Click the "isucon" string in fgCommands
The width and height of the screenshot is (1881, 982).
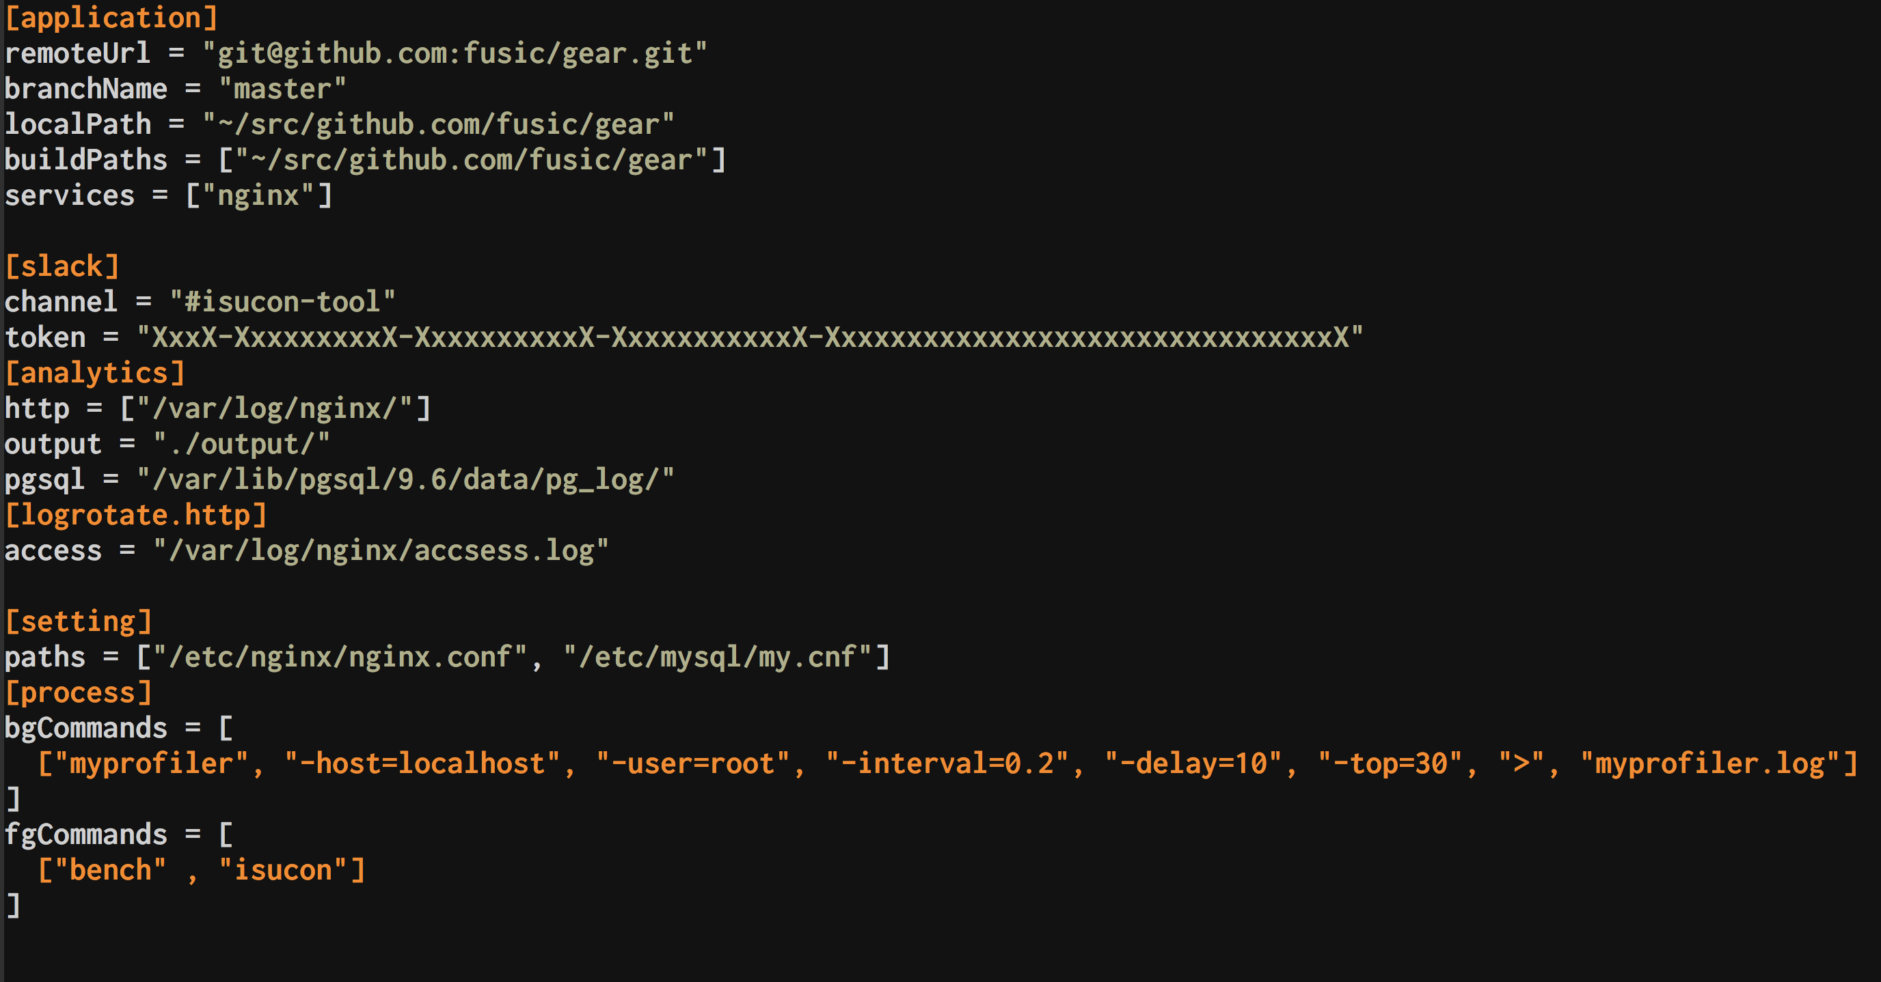pos(282,871)
